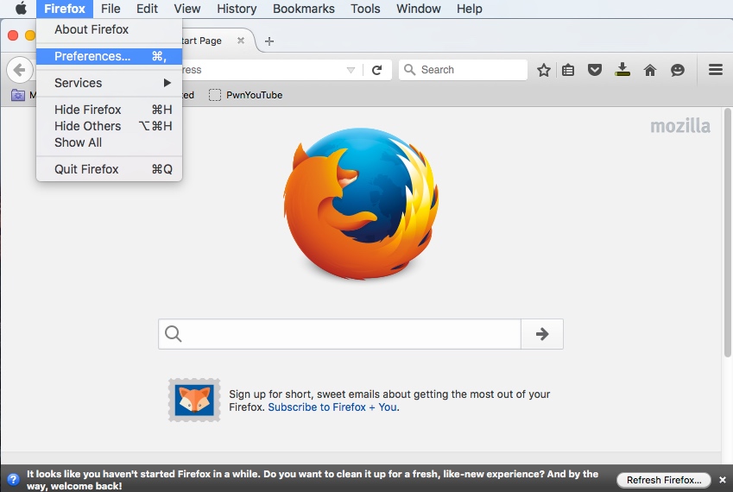Open the bookmarks folder icon on bookmarks bar

click(x=18, y=95)
